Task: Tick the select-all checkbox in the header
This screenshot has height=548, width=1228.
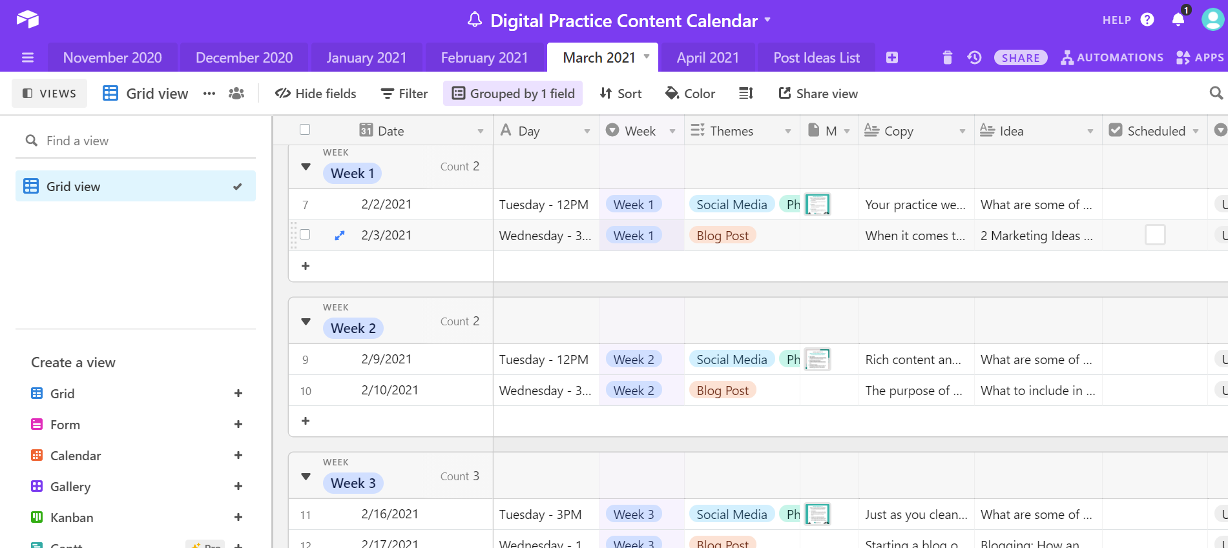Action: pos(305,130)
